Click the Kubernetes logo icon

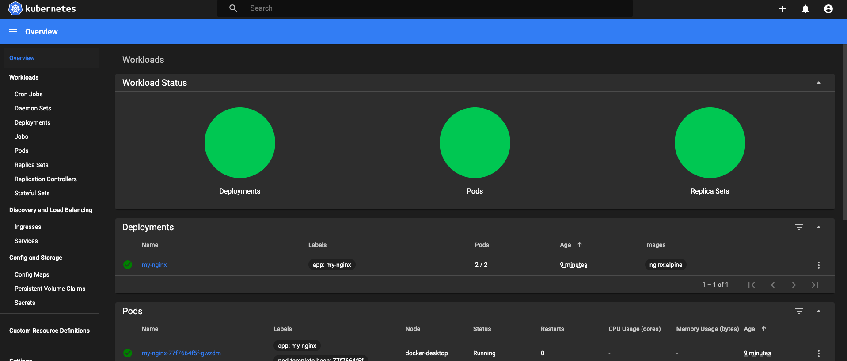click(15, 8)
